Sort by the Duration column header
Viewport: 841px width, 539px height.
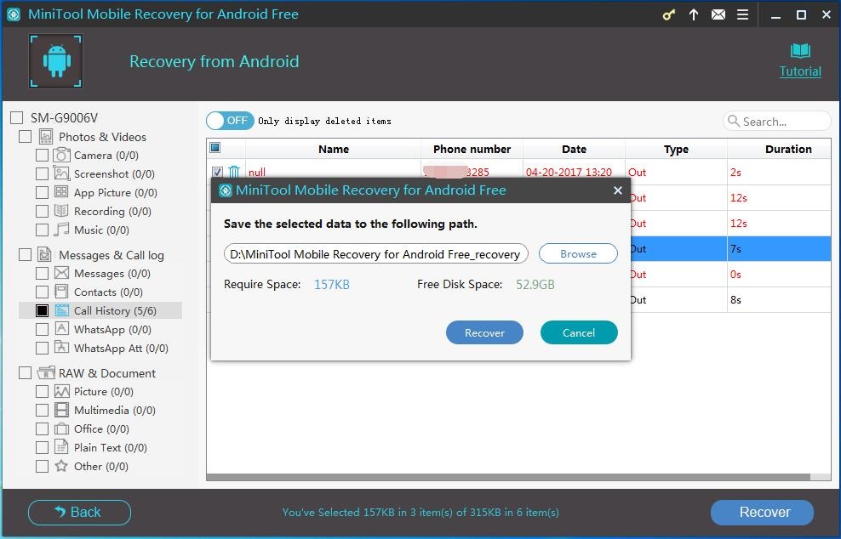(x=787, y=149)
